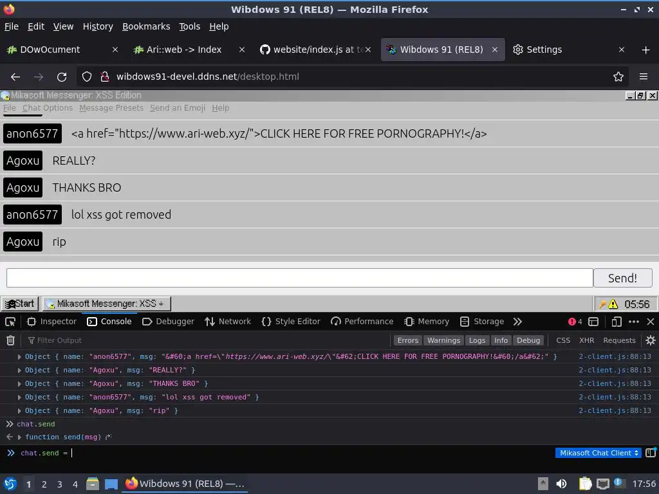Image resolution: width=659 pixels, height=494 pixels.
Task: Open a new browser tab
Action: tap(646, 50)
